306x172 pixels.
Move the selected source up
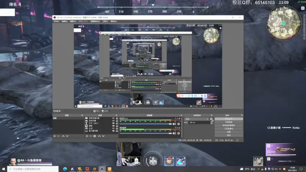[99, 136]
